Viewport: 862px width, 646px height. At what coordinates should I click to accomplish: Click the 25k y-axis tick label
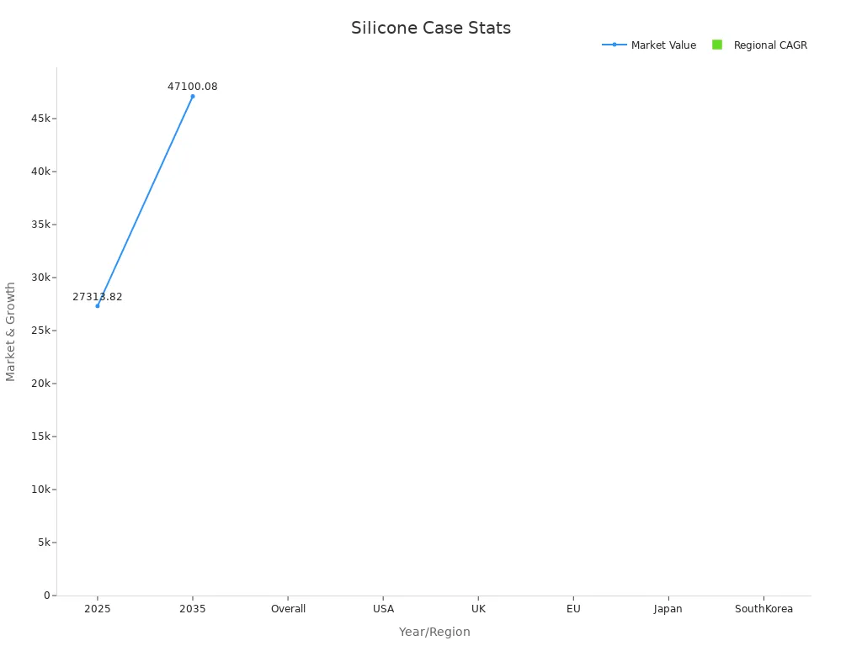40,330
